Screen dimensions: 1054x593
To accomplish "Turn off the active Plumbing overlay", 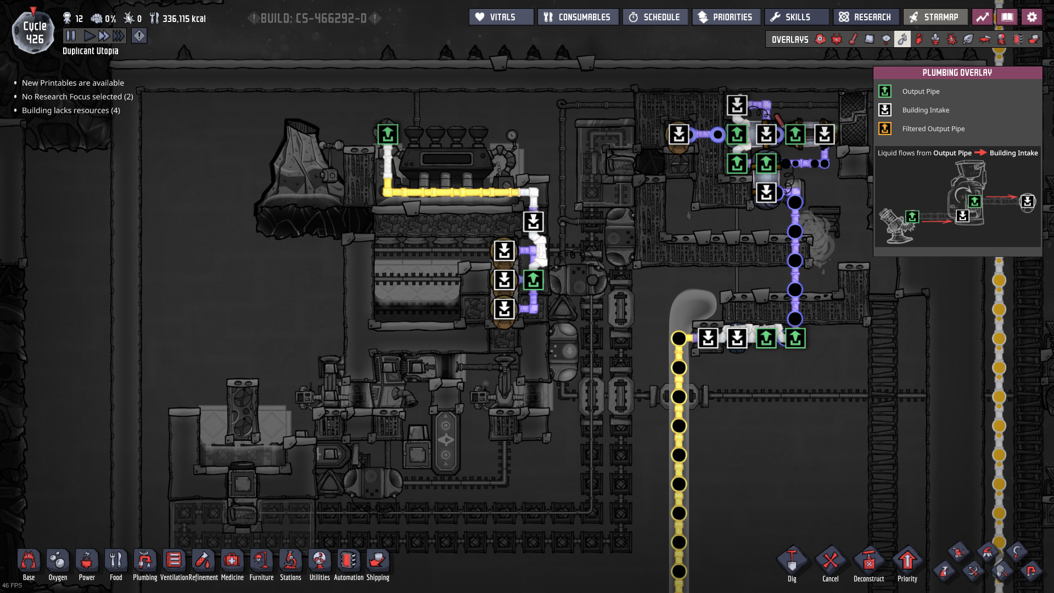I will pos(902,39).
